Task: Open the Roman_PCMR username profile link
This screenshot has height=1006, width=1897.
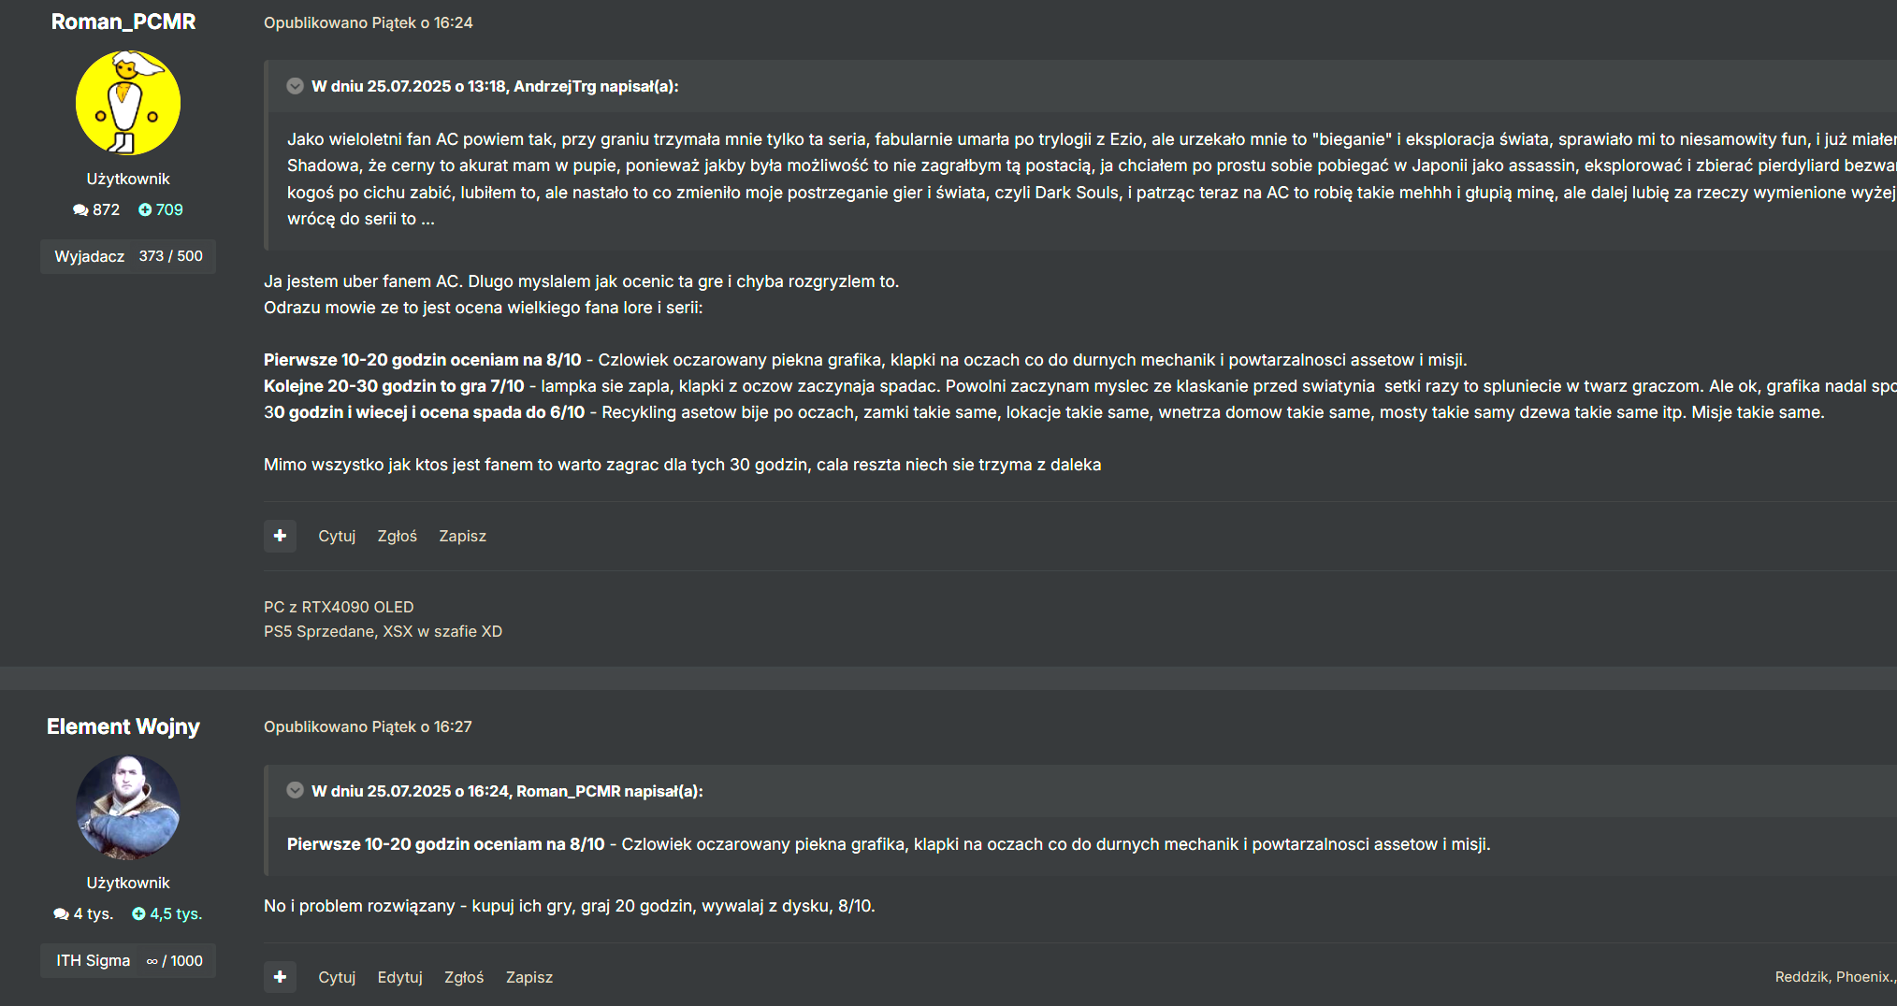Action: pos(123,22)
